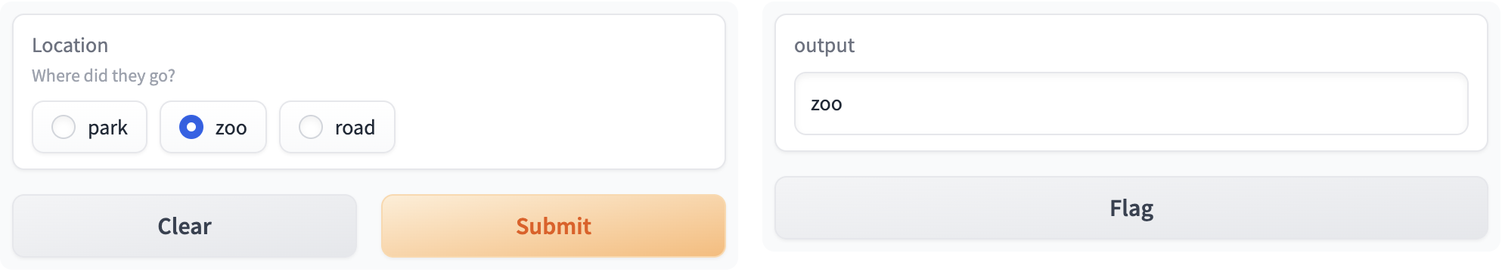
Task: Click the filled blue circle beside zoo
Action: coord(191,127)
